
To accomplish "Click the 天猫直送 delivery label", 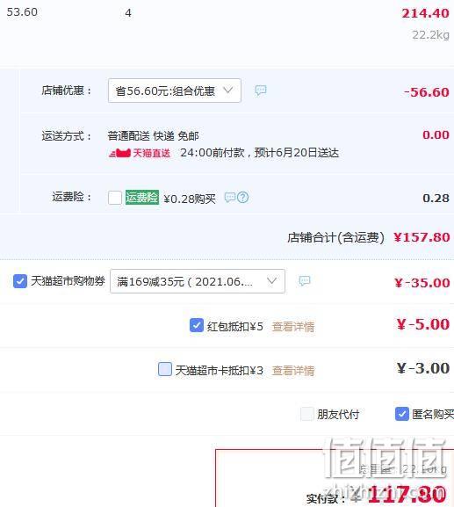I will (152, 153).
